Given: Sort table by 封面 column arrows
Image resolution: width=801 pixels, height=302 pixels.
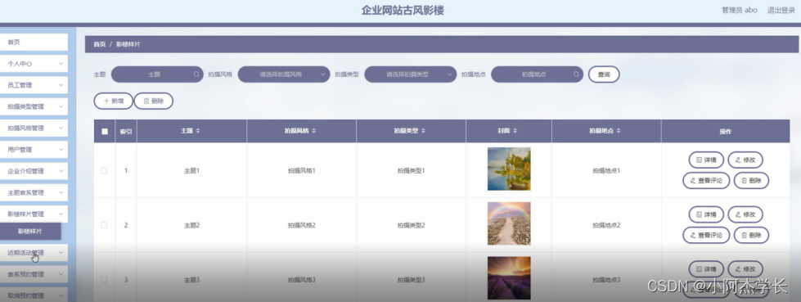Looking at the screenshot, I should point(515,131).
